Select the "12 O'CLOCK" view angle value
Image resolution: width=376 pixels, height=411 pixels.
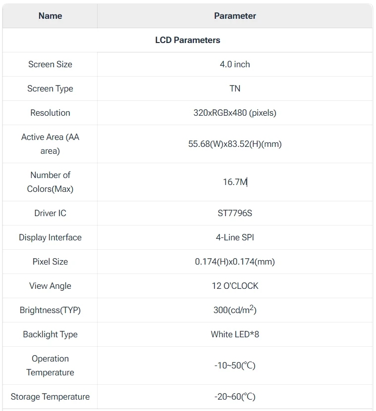click(235, 286)
